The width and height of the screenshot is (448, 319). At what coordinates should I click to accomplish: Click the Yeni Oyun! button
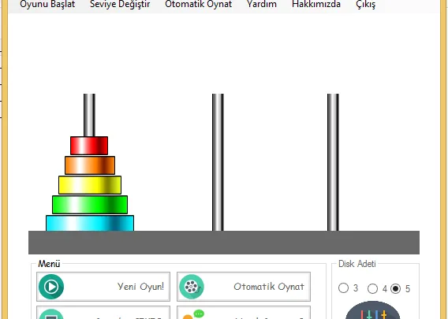pyautogui.click(x=103, y=287)
